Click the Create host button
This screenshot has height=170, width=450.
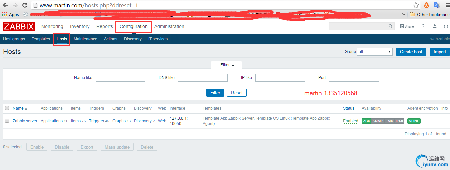[x=411, y=52]
